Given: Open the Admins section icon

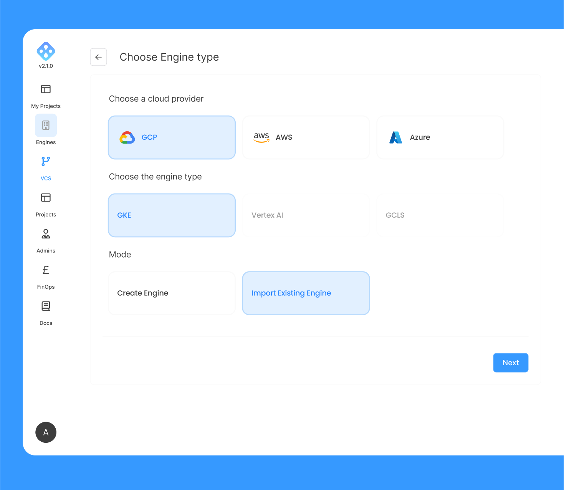Looking at the screenshot, I should click(x=46, y=234).
